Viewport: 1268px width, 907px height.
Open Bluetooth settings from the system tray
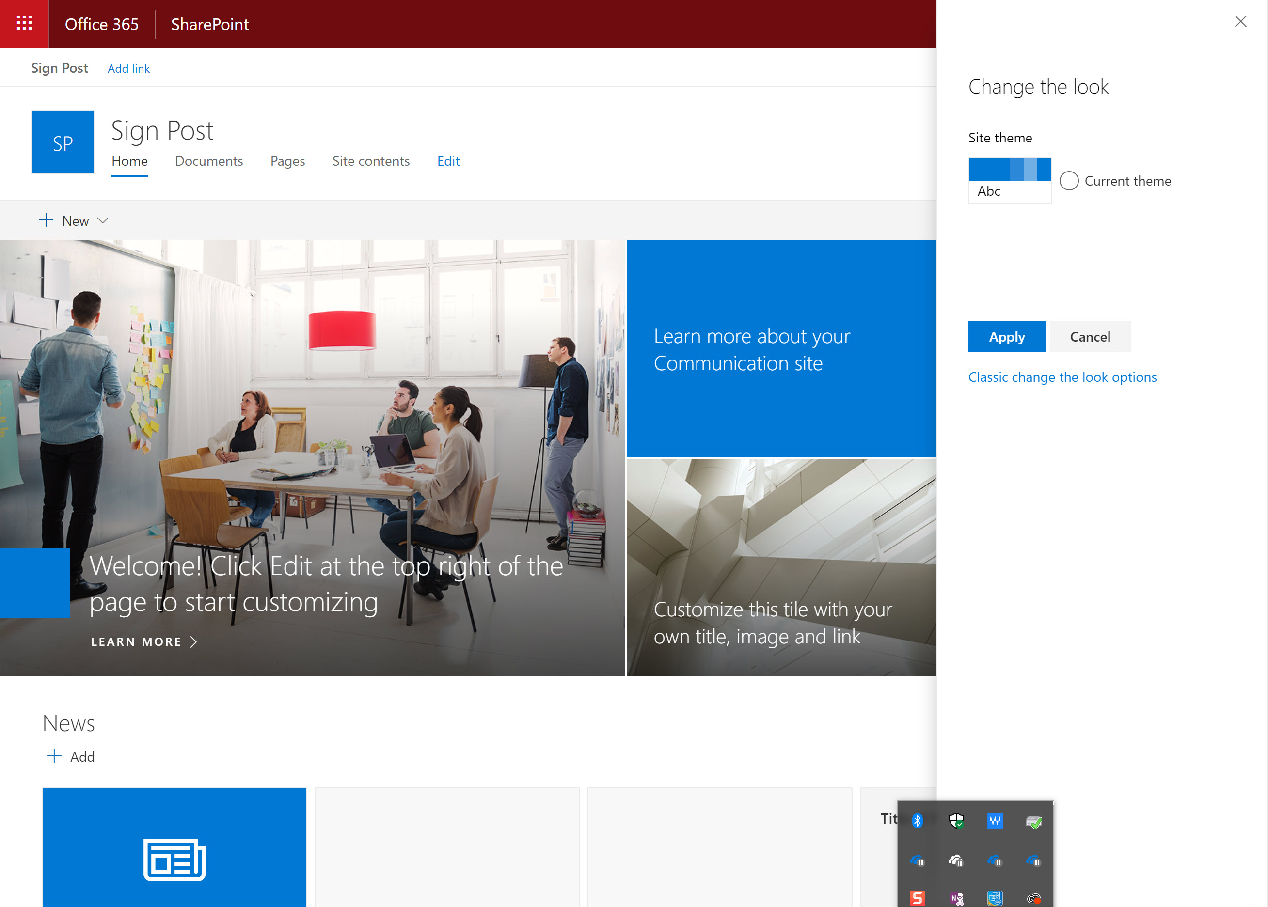pos(917,821)
